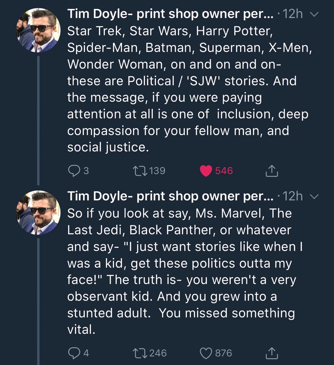
Task: Open Tim Doyle's avatar on first tweet
Action: pos(38,30)
